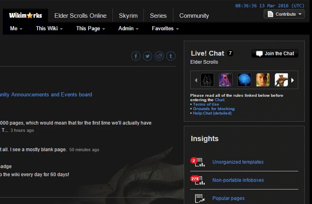Share page on Twitter icon
Viewport: 312px width, 204px height.
(148, 56)
